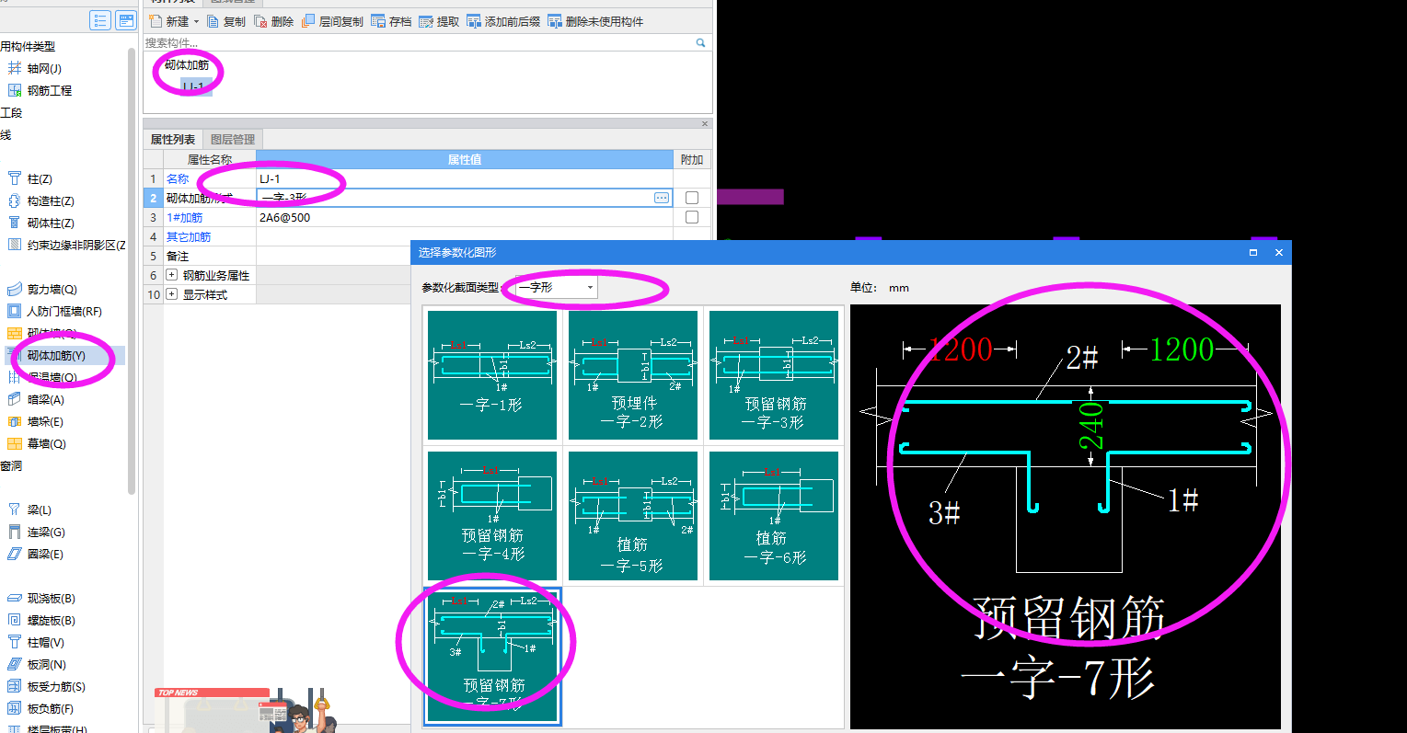Check 附加 box for 砌体加筋形式 row
The width and height of the screenshot is (1407, 733).
click(692, 198)
